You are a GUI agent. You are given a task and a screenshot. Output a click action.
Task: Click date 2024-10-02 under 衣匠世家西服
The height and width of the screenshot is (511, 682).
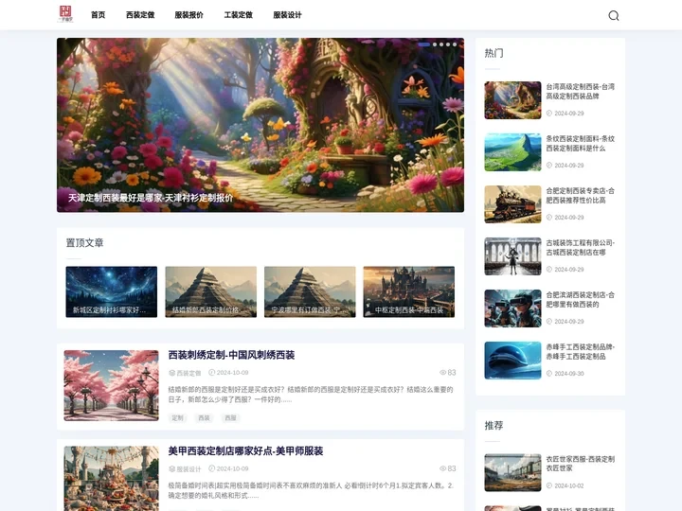tap(569, 485)
